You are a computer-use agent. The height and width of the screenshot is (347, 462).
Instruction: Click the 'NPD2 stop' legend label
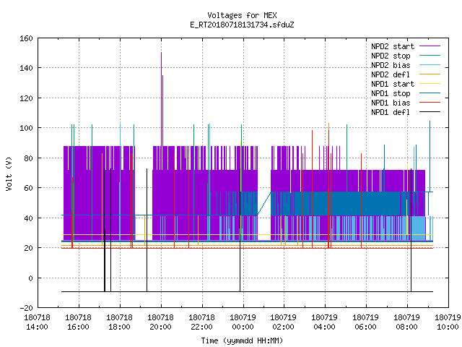point(391,56)
